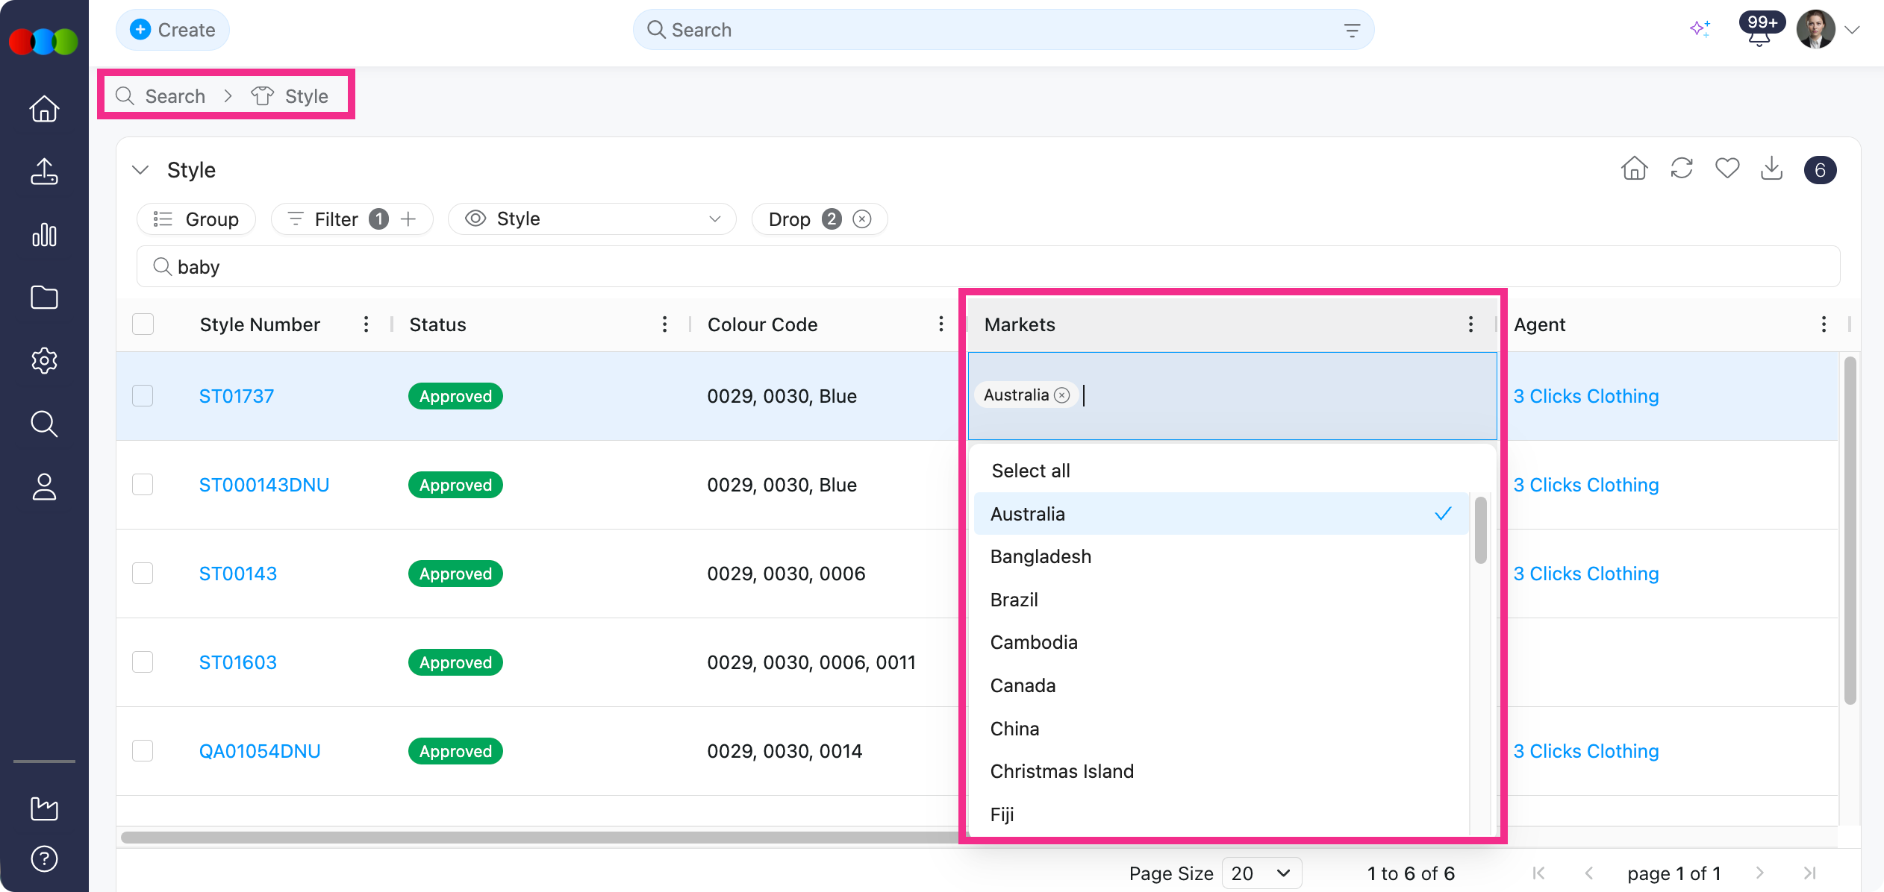Collapse the Style section chevron
Image resolution: width=1884 pixels, height=892 pixels.
click(140, 170)
